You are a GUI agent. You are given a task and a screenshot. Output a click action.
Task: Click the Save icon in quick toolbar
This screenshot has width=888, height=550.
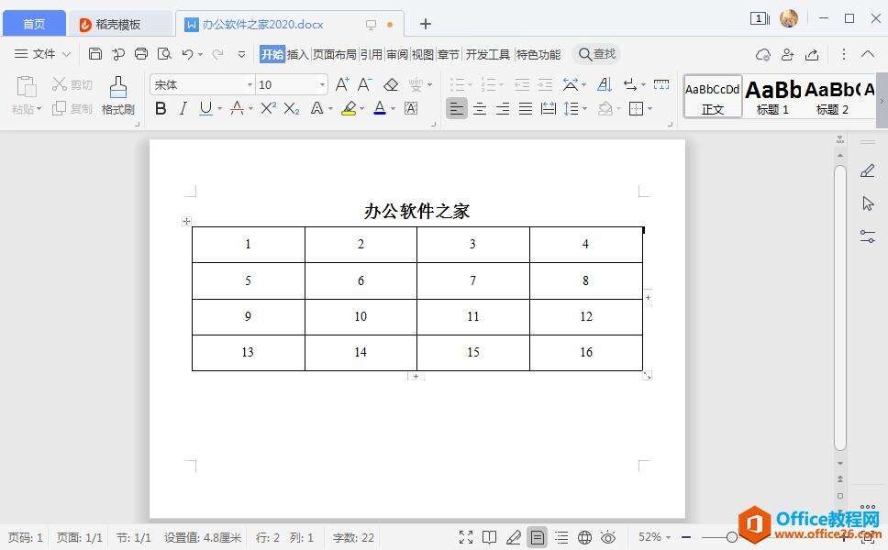pyautogui.click(x=95, y=54)
